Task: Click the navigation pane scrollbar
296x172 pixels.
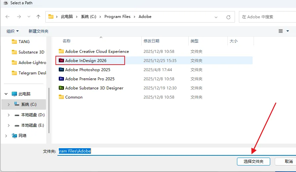Action: pyautogui.click(x=49, y=110)
